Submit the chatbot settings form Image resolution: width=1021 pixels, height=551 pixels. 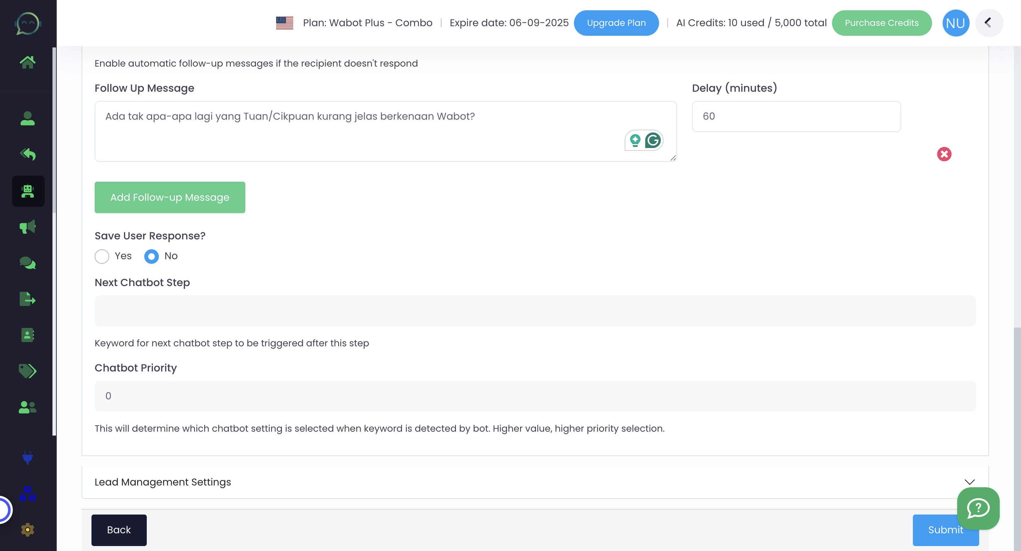tap(945, 530)
